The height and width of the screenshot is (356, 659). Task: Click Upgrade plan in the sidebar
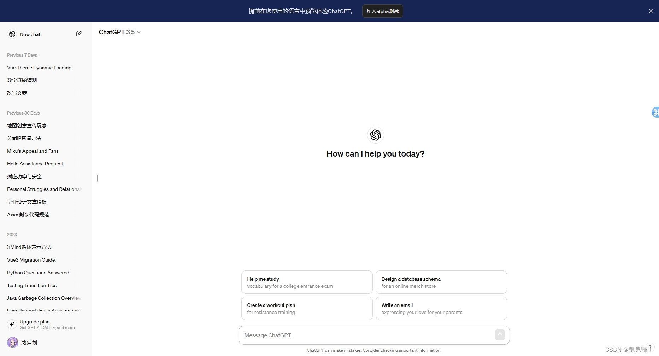(44, 324)
